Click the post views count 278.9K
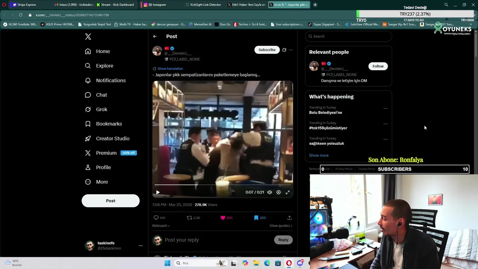This screenshot has height=269, width=478. click(206, 205)
